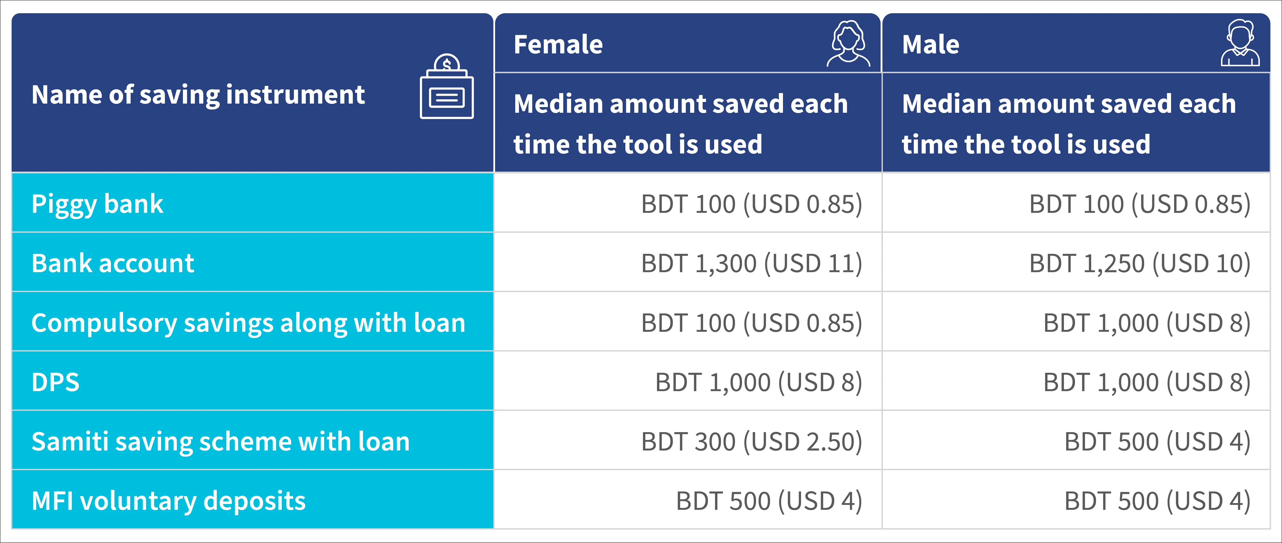Click male MFI voluntary deposits value
This screenshot has width=1282, height=543.
click(1157, 501)
